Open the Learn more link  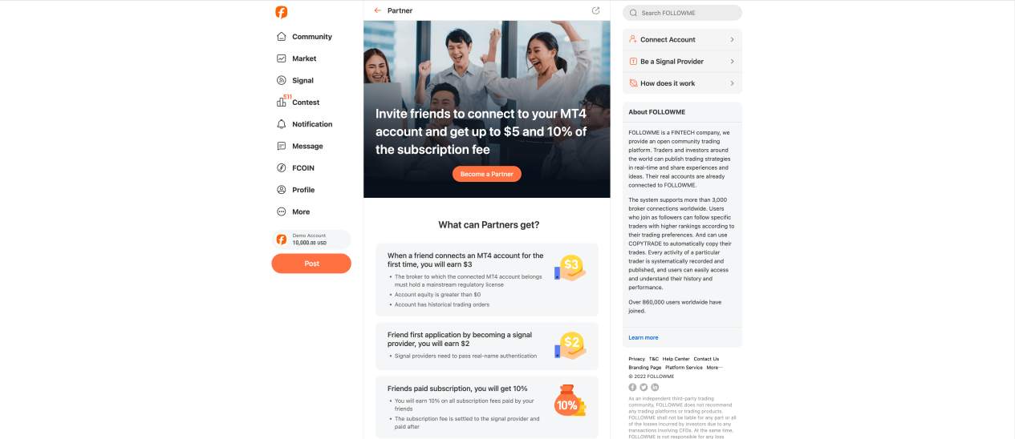point(644,338)
